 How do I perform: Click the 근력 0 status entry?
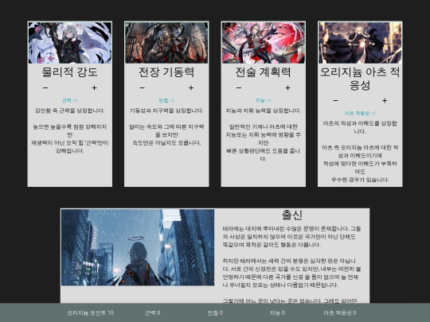pyautogui.click(x=153, y=312)
